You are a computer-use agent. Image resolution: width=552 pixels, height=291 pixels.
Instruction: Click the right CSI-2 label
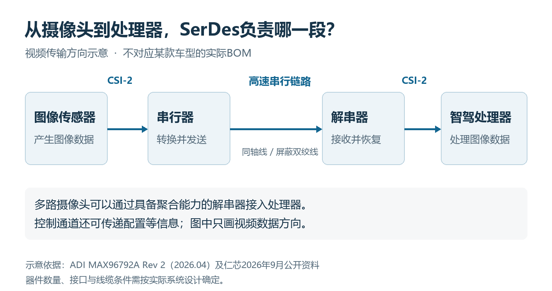click(x=414, y=81)
